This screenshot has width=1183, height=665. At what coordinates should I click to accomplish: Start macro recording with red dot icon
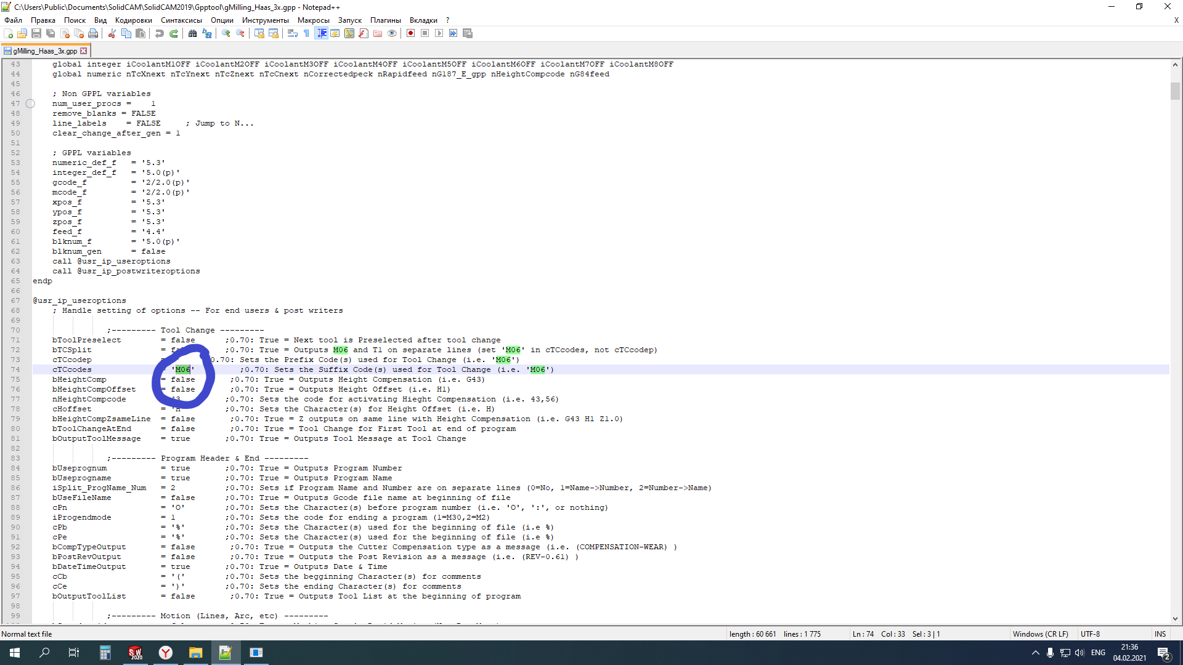[410, 33]
